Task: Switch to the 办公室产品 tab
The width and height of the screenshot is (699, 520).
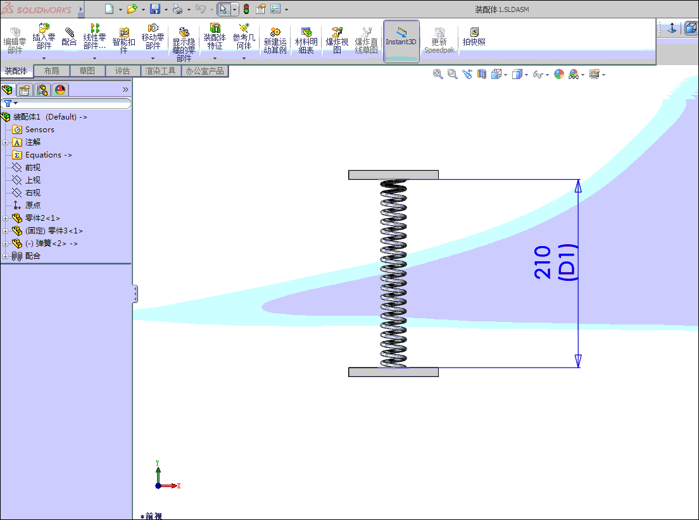Action: (x=205, y=71)
